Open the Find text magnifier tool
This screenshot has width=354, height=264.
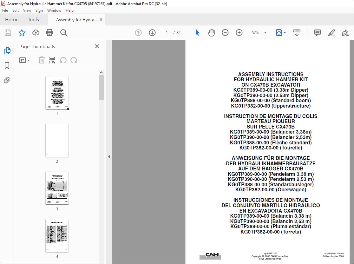point(64,33)
